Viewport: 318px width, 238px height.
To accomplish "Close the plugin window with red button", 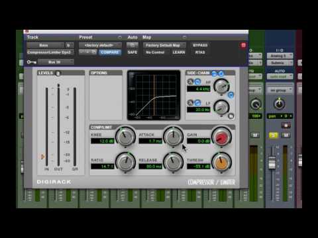I will coord(26,32).
